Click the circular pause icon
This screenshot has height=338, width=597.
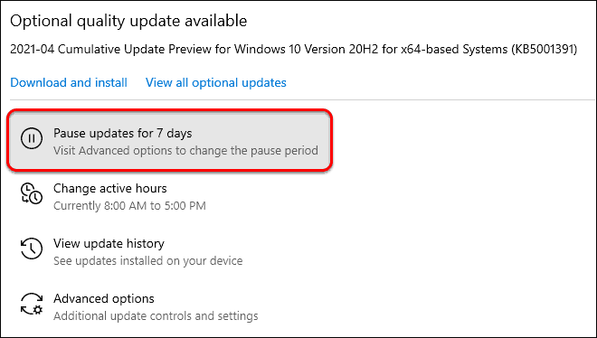(x=32, y=138)
